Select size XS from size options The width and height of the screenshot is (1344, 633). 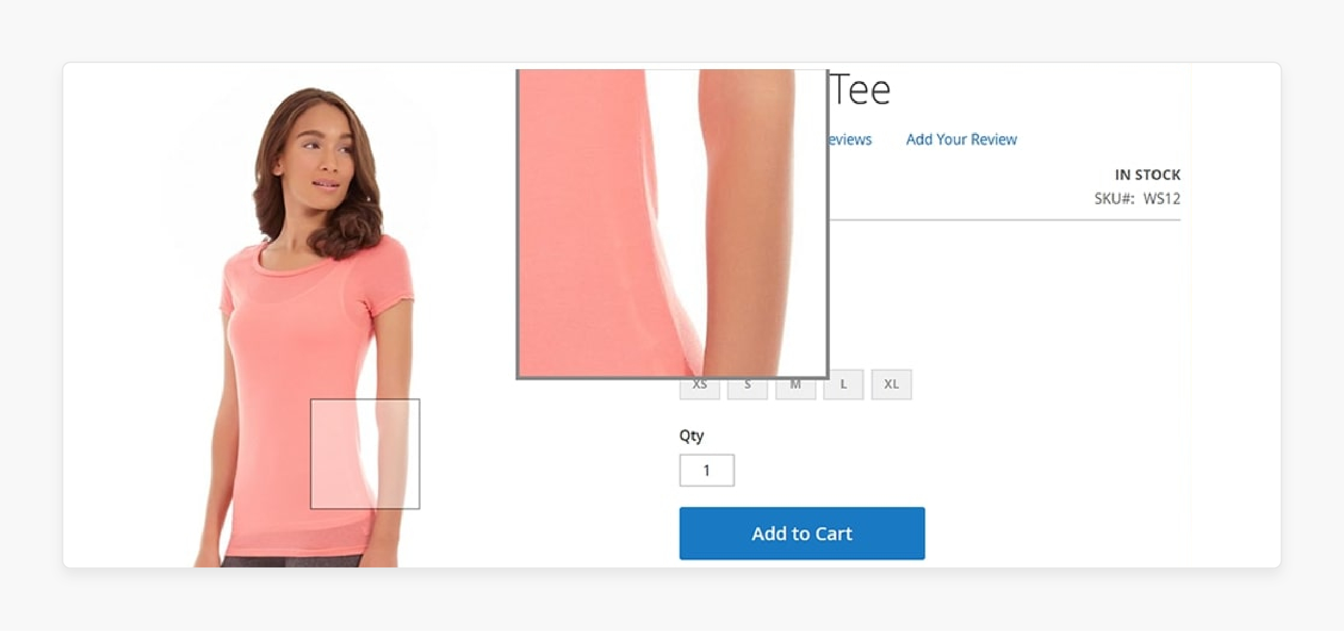tap(699, 384)
